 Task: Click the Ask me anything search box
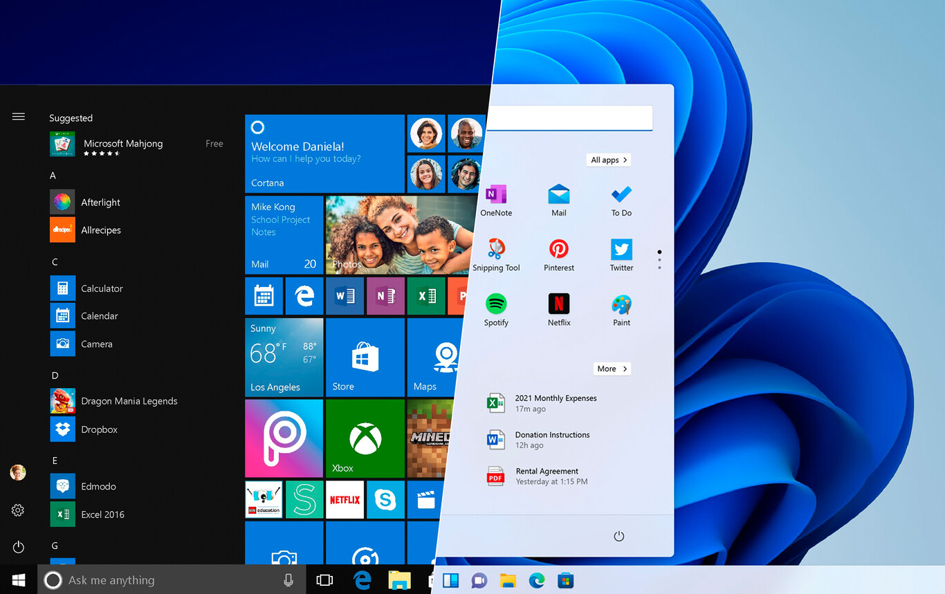coord(172,580)
